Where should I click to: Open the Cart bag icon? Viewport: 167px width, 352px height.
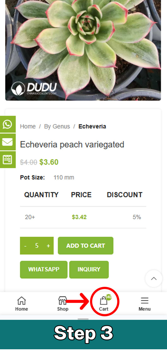(x=104, y=301)
